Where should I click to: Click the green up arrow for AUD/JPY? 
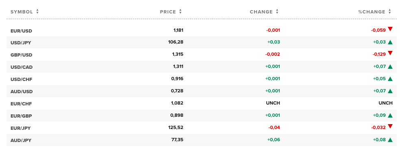390,140
